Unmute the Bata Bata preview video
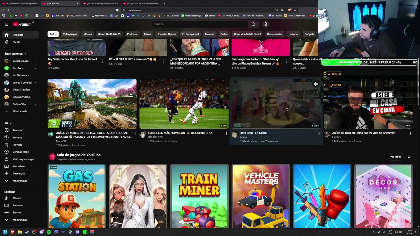The height and width of the screenshot is (236, 420). pyautogui.click(x=315, y=84)
